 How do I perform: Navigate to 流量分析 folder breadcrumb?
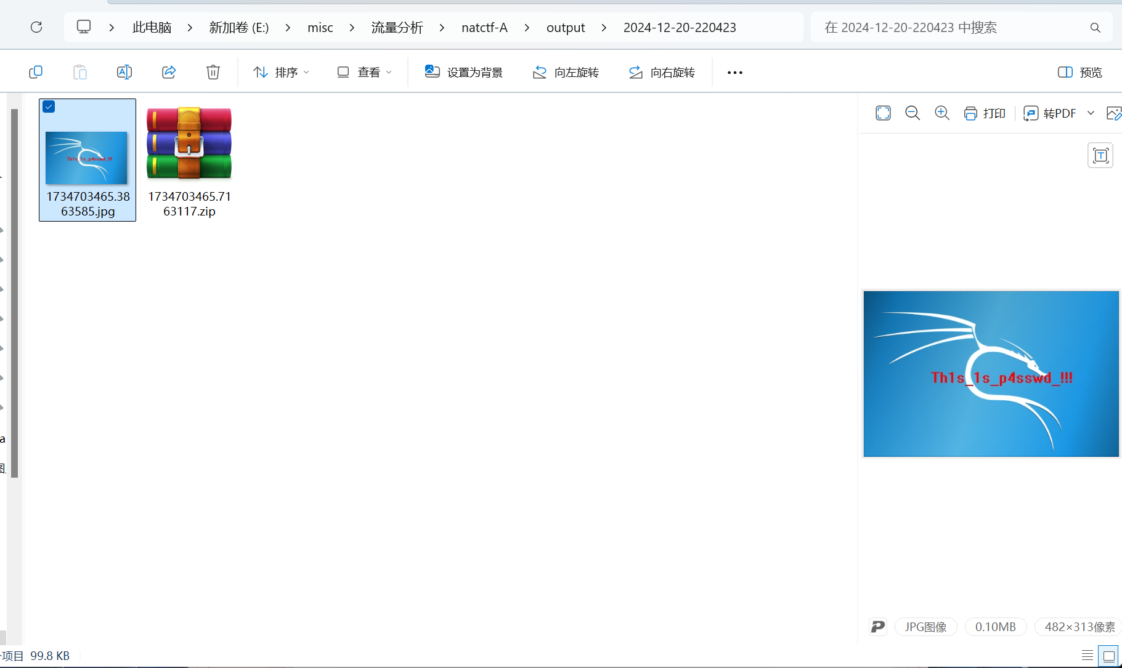point(397,28)
